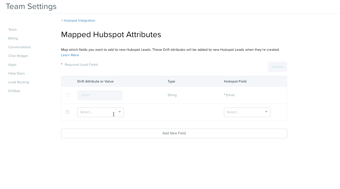Click the Hubspot Field column header

click(235, 81)
